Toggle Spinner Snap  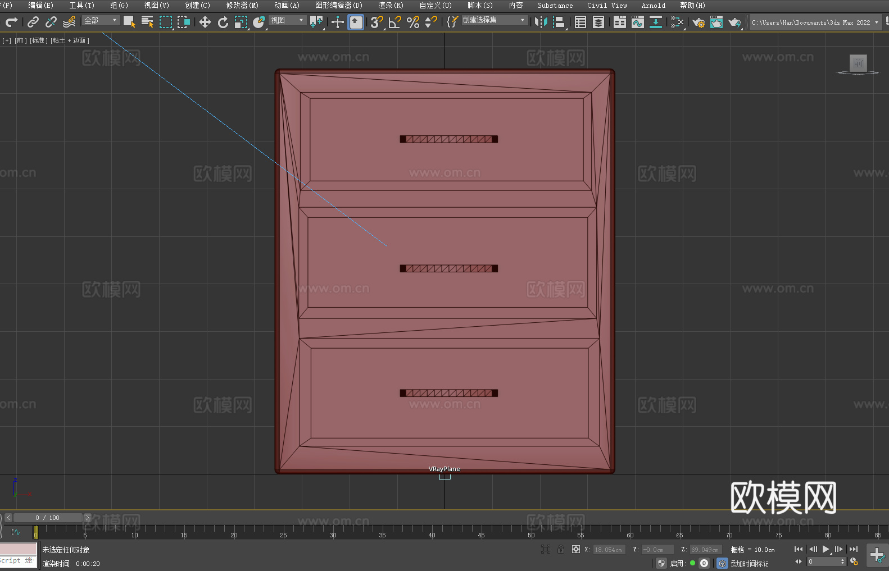[431, 22]
